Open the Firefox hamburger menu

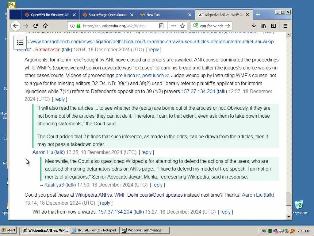click(285, 26)
